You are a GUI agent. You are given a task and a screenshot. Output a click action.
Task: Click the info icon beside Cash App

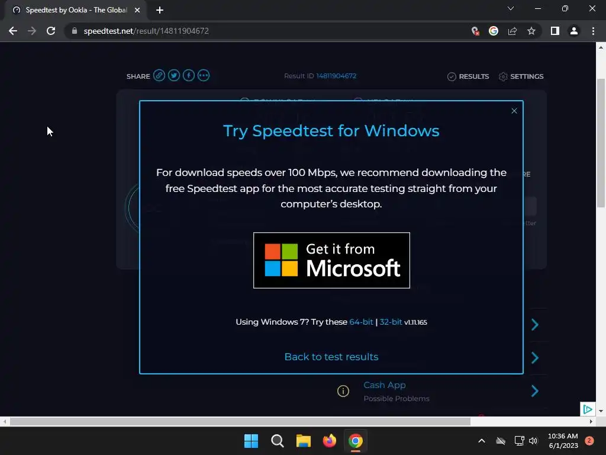tap(343, 391)
